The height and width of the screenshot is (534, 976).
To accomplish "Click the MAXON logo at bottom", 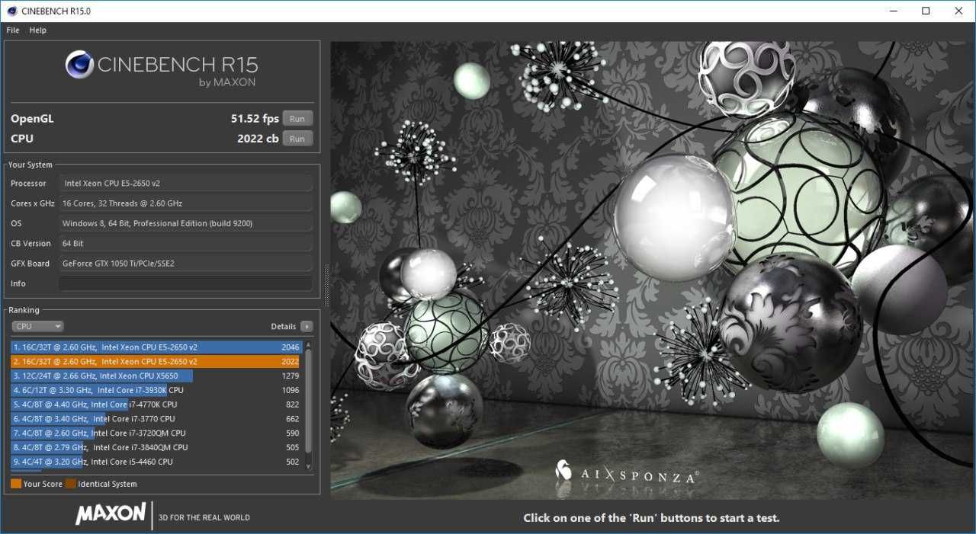I will click(x=111, y=513).
